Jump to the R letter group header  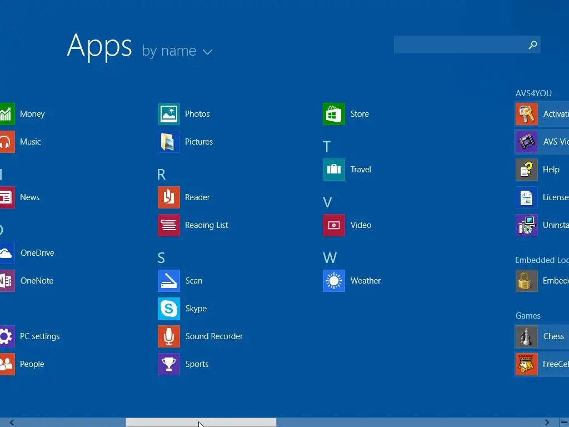162,175
